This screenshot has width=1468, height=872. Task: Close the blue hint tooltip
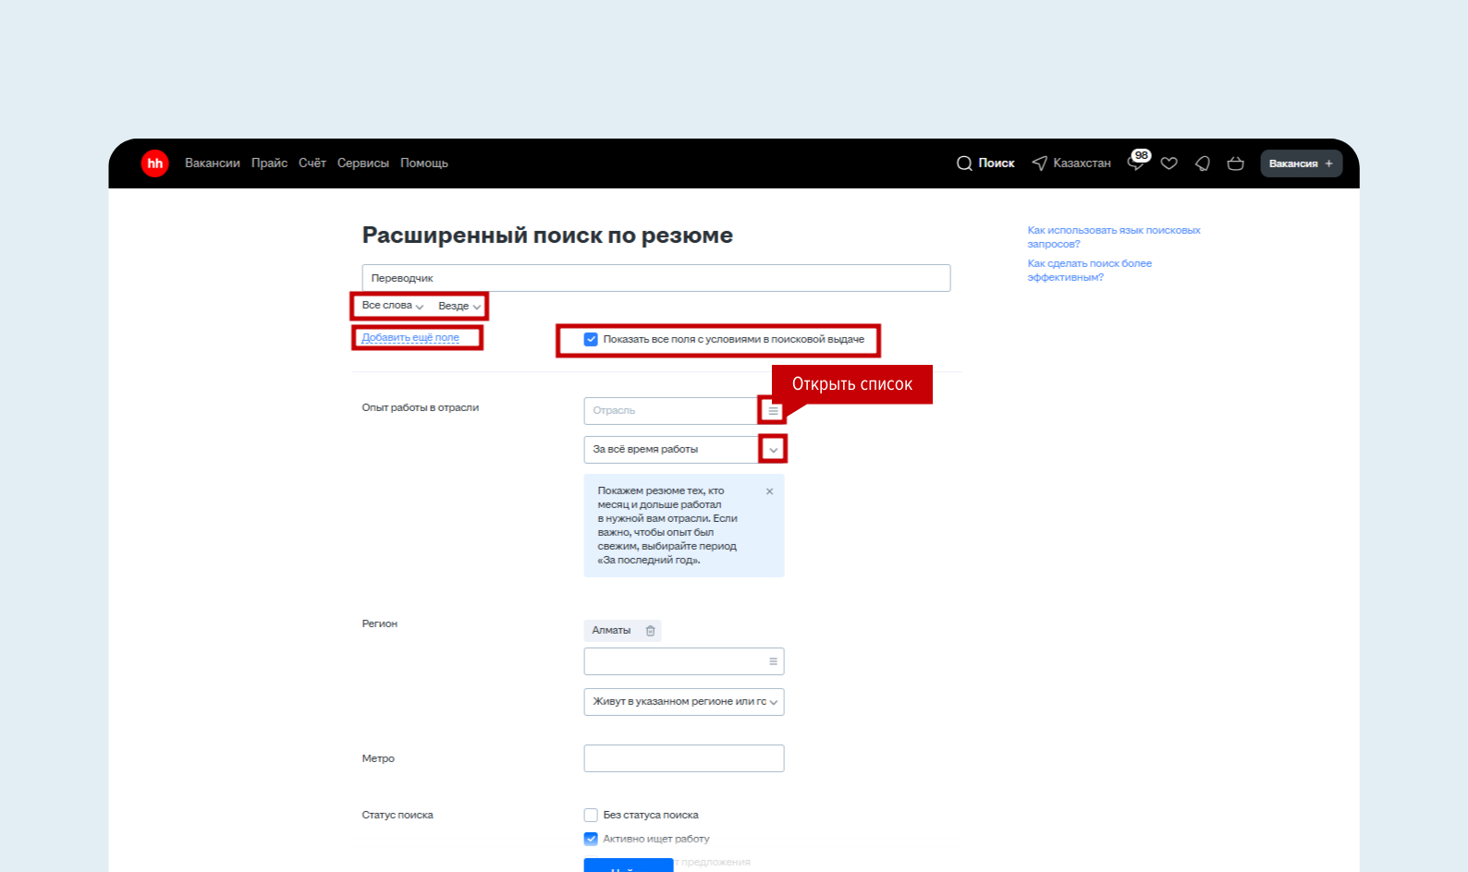769,491
